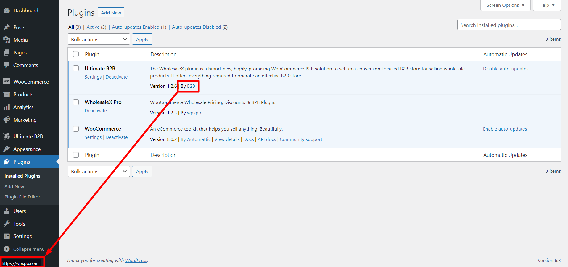The width and height of the screenshot is (568, 267).
Task: Go to the WooCommerce menu label
Action: [31, 82]
